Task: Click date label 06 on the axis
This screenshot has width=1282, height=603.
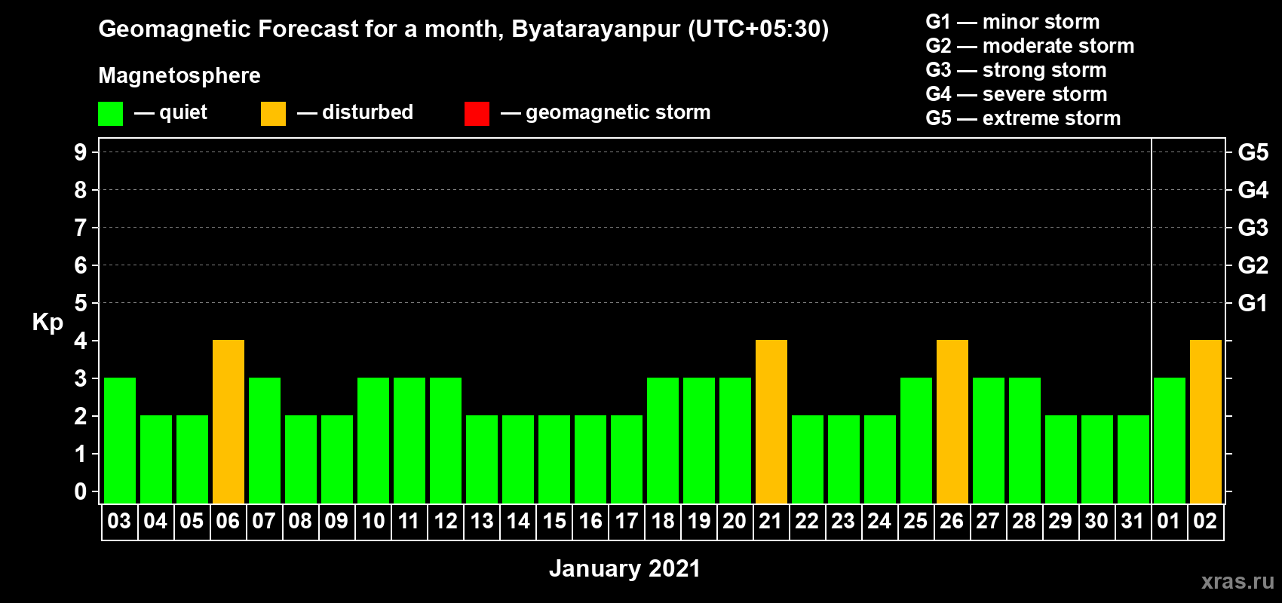Action: click(228, 522)
